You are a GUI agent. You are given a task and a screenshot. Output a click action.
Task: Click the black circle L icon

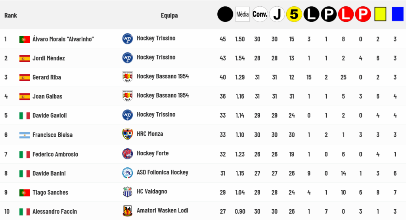click(311, 14)
